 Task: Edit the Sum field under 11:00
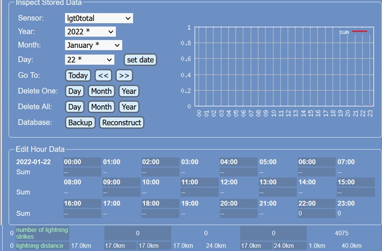pos(199,192)
